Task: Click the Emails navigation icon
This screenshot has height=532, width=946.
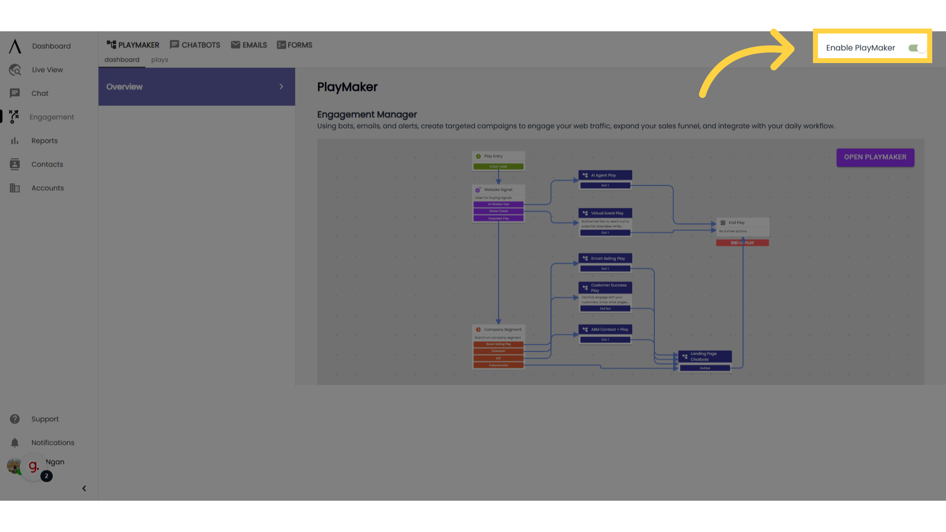Action: click(235, 44)
